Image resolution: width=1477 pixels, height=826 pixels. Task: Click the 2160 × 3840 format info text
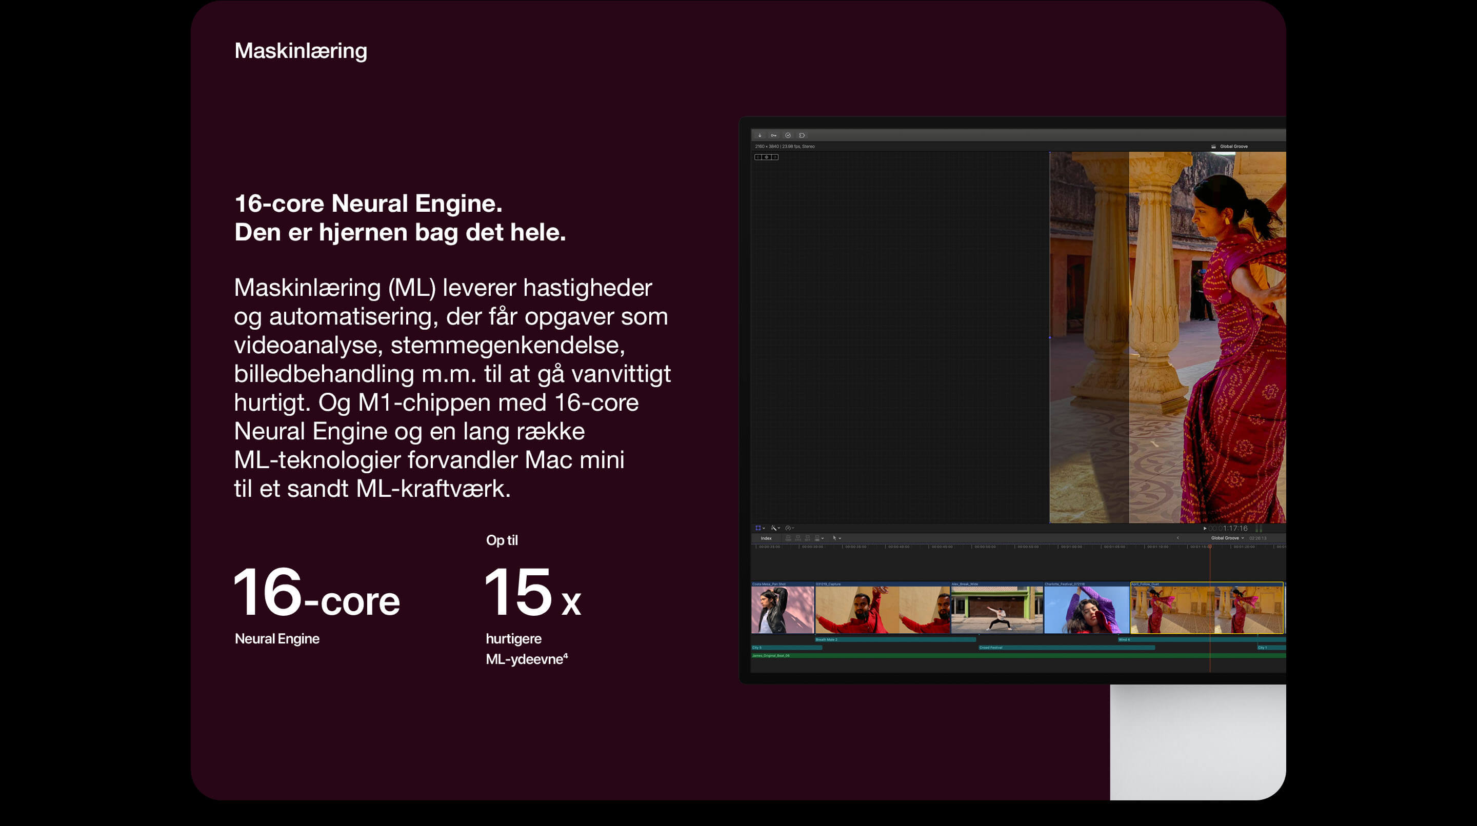pos(784,146)
